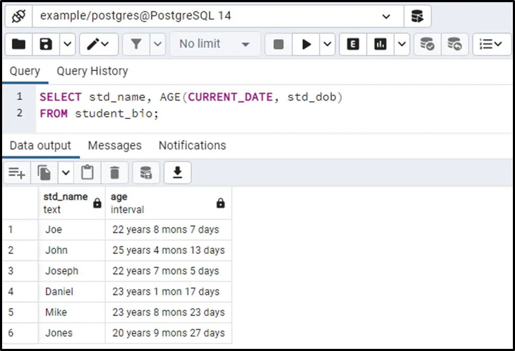Click the Execute query play button
515x351 pixels.
pyautogui.click(x=307, y=44)
